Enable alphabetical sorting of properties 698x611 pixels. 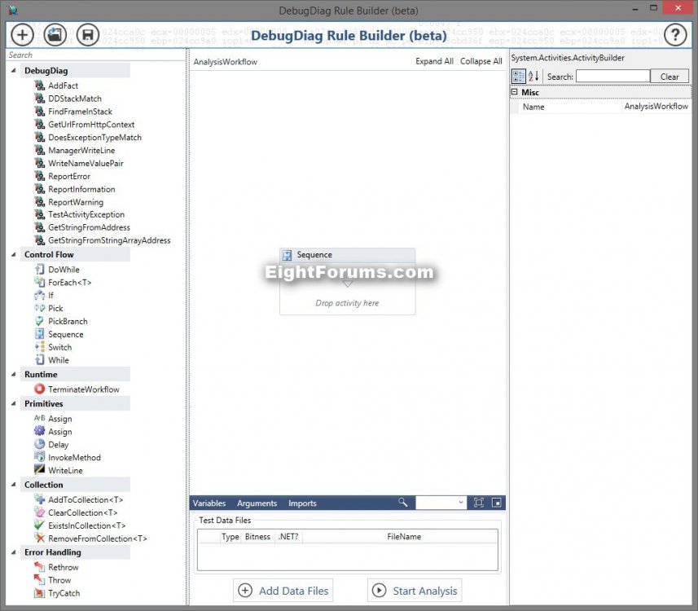tap(533, 75)
